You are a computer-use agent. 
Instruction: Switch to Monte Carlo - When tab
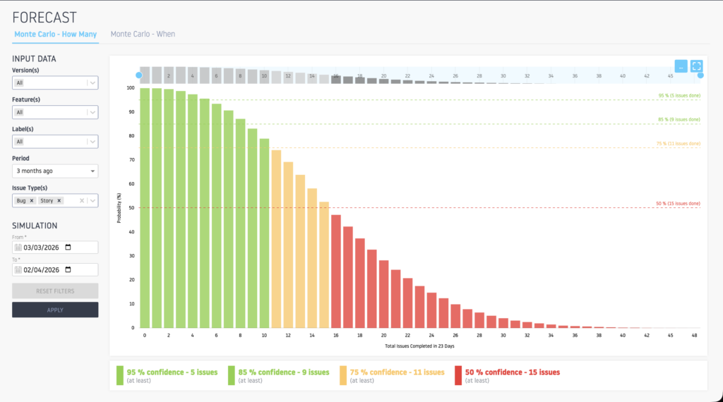(x=143, y=34)
